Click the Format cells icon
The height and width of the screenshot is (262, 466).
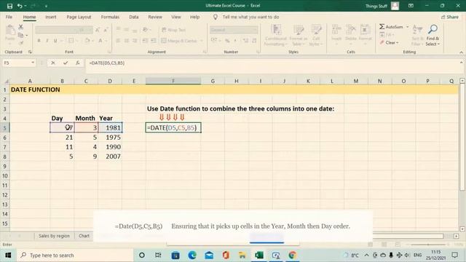click(x=365, y=31)
